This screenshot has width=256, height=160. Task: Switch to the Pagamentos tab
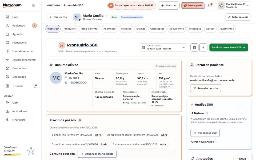pos(227,29)
